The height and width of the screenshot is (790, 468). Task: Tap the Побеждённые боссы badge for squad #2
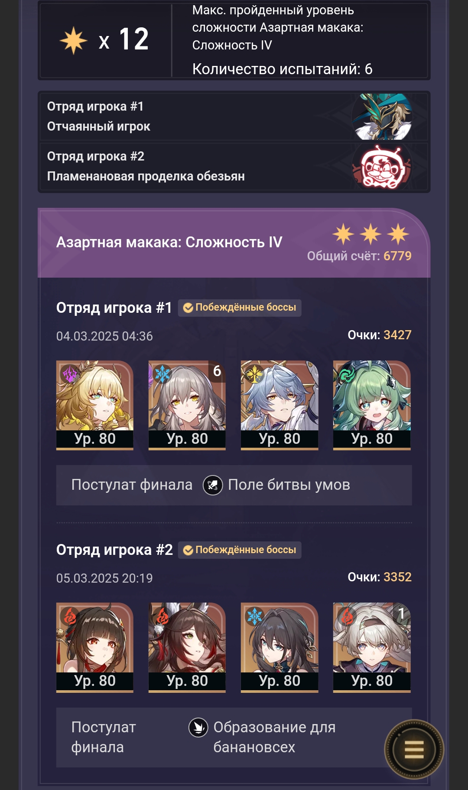point(240,550)
